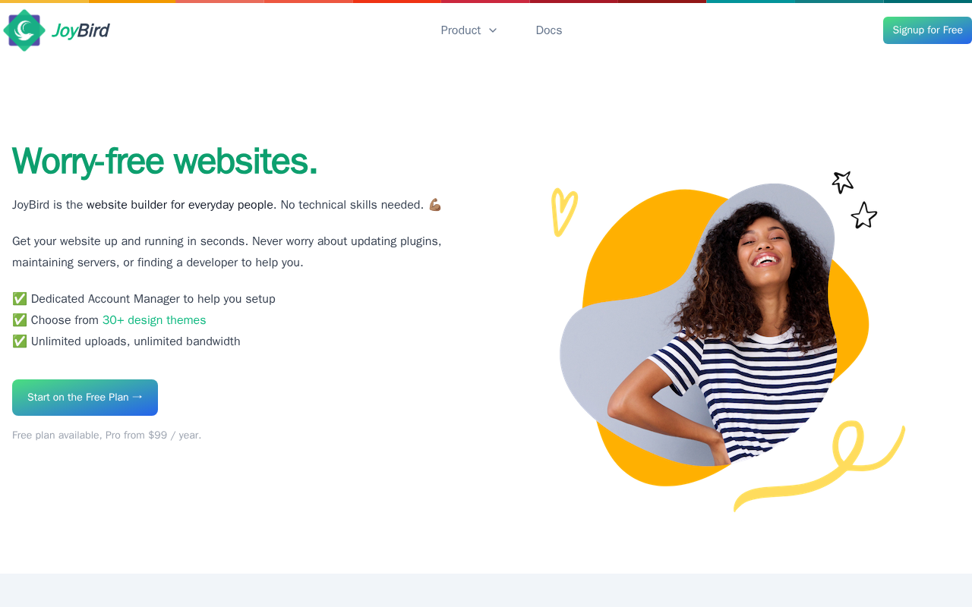This screenshot has height=607, width=972.
Task: Click the yellow heart doodle icon
Action: [564, 212]
